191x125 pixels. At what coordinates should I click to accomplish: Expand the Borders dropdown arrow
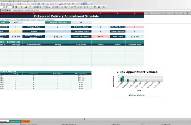[x=93, y=7]
